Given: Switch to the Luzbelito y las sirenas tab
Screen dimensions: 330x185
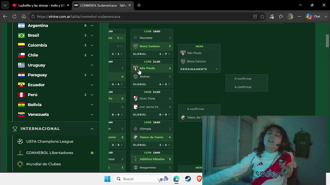Looking at the screenshot, I should click(39, 5).
